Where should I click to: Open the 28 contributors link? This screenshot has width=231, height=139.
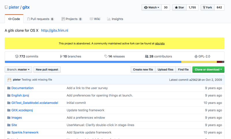point(158,56)
